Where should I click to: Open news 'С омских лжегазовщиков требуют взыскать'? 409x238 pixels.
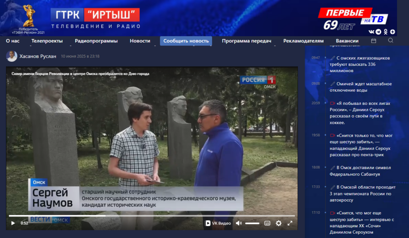pyautogui.click(x=360, y=64)
